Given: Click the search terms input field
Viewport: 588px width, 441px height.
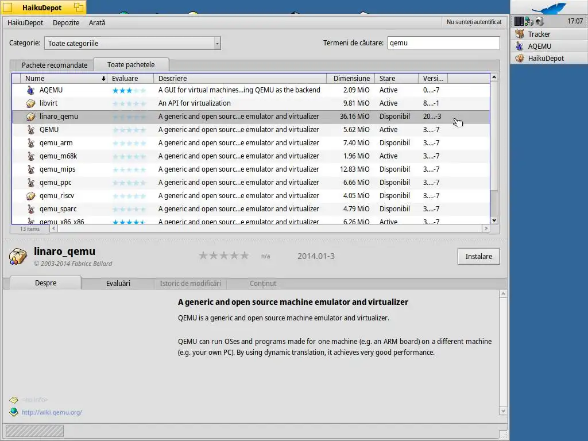Looking at the screenshot, I should click(x=444, y=42).
